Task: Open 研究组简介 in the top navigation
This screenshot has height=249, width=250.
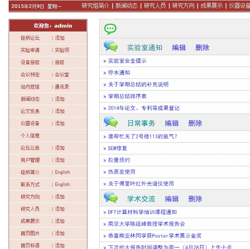Action: pos(95,6)
